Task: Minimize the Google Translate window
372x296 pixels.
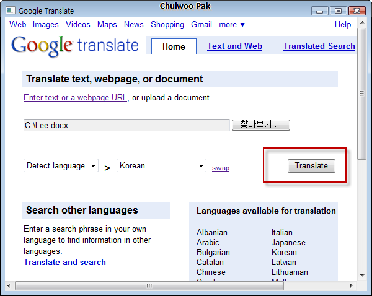Action: [319, 11]
